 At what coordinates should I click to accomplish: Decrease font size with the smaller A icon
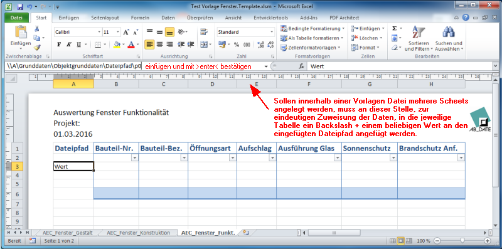(136, 33)
